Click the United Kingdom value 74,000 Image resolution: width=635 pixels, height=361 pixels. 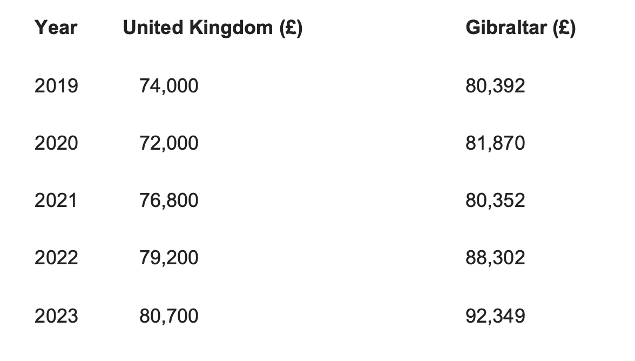tap(169, 86)
